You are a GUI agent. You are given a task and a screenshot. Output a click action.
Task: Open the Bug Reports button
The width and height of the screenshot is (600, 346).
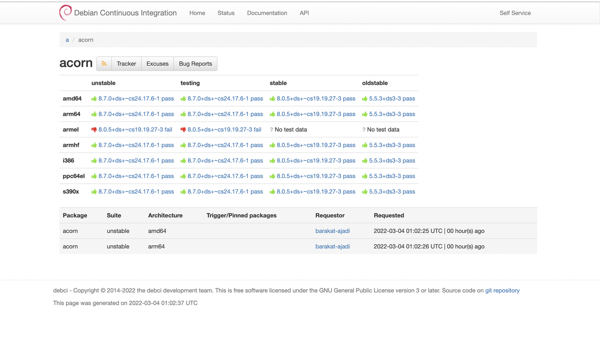coord(195,64)
